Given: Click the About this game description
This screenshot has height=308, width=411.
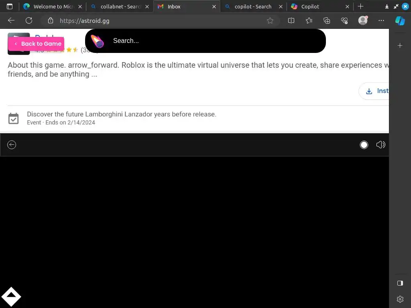Looking at the screenshot, I should click(x=198, y=69).
